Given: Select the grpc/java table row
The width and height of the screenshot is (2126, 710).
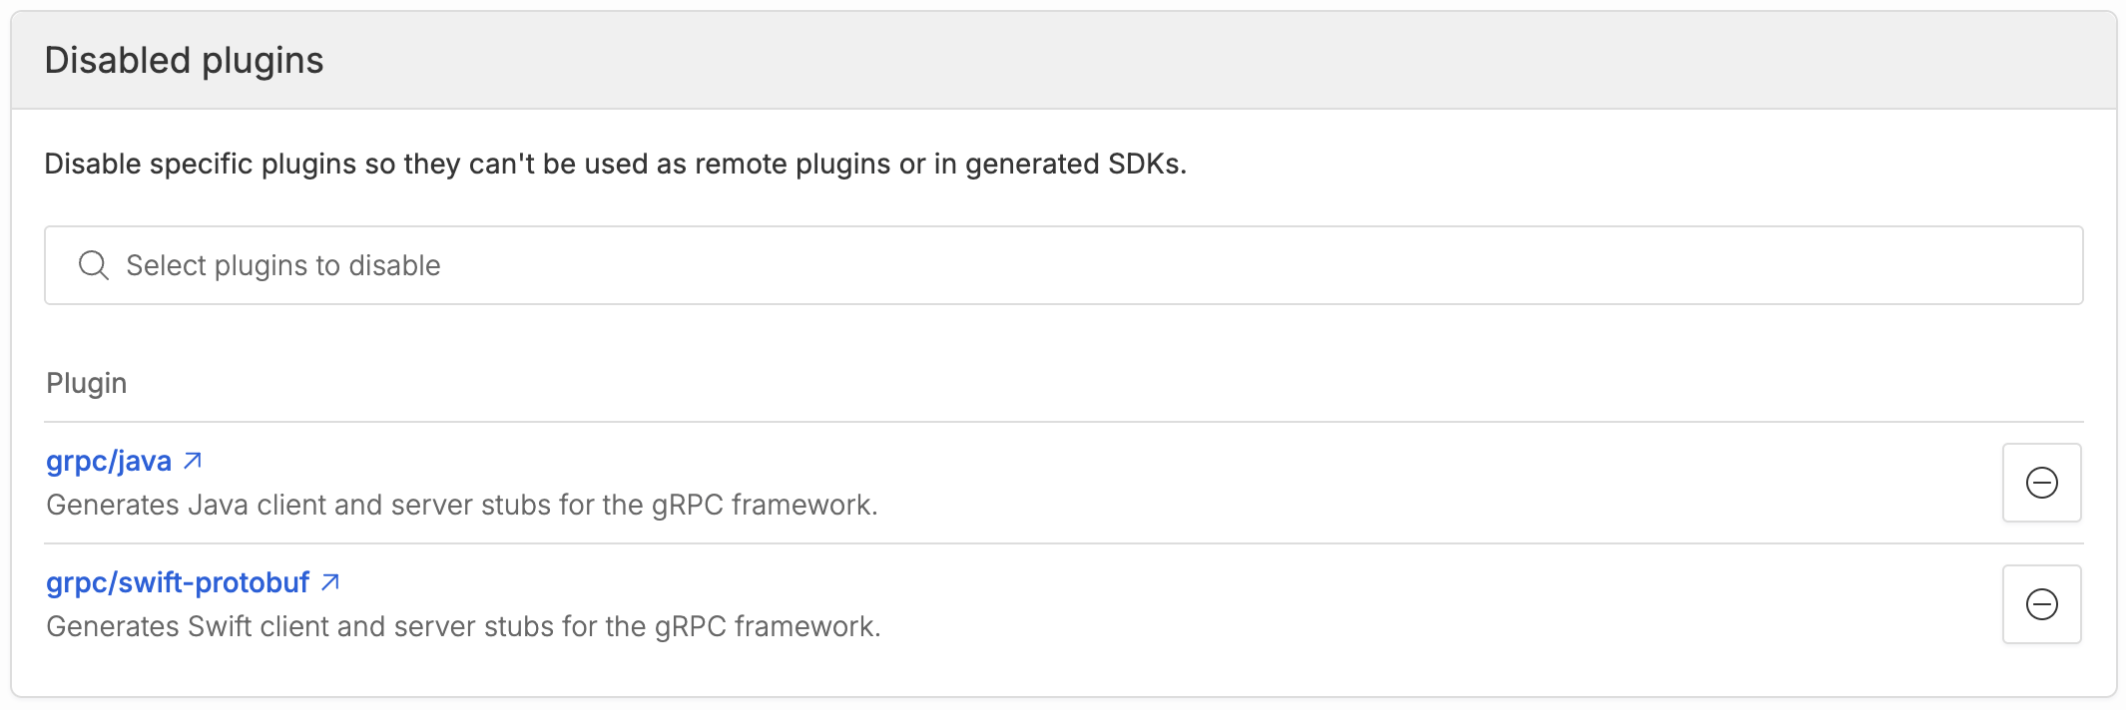Looking at the screenshot, I should coord(1198,483).
